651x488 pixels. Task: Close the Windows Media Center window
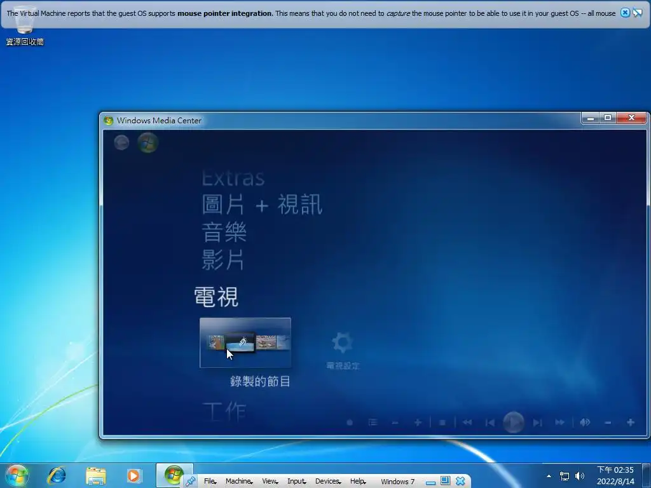[631, 118]
